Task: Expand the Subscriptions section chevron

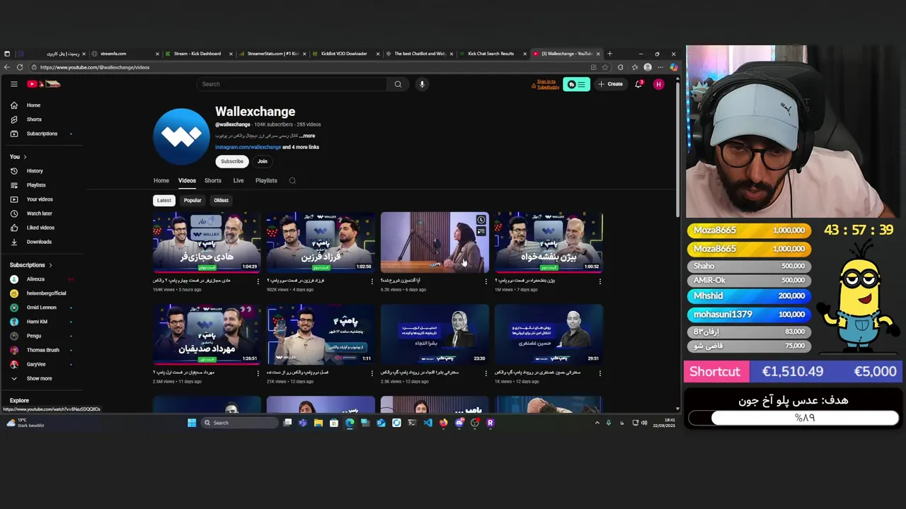Action: click(x=50, y=265)
